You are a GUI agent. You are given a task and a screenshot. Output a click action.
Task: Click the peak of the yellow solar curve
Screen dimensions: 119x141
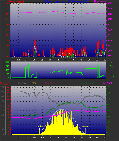[x=61, y=109]
